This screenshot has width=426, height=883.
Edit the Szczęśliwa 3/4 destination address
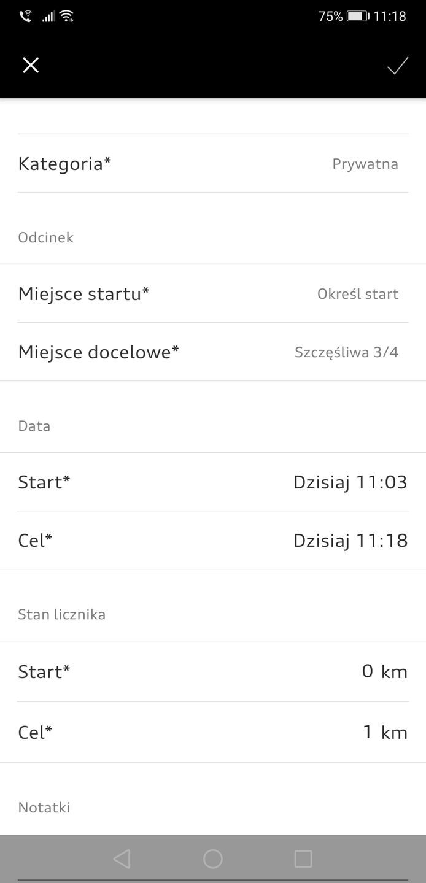pyautogui.click(x=346, y=352)
